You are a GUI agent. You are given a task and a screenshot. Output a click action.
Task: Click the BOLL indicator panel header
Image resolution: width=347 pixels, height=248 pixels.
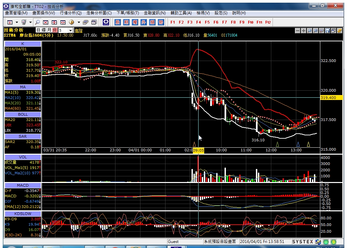(23, 114)
